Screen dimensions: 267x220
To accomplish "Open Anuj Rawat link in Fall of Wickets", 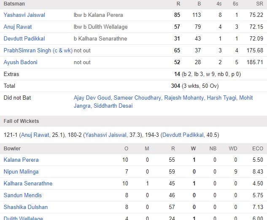I will [x=35, y=135].
